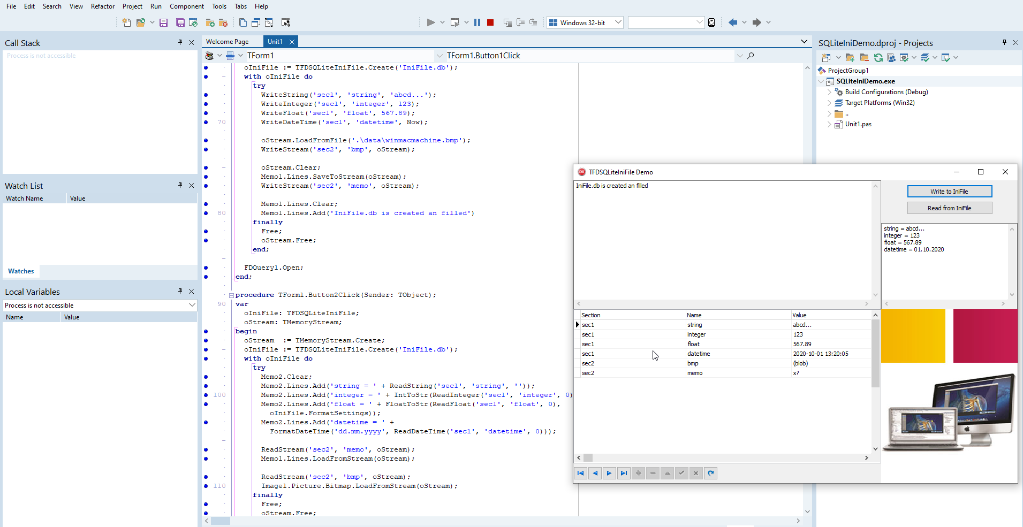
Task: Run the program with green Run arrow
Action: point(431,22)
